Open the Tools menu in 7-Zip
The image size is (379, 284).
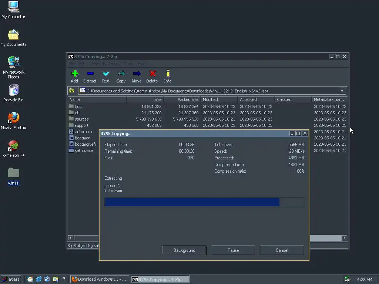(x=128, y=64)
